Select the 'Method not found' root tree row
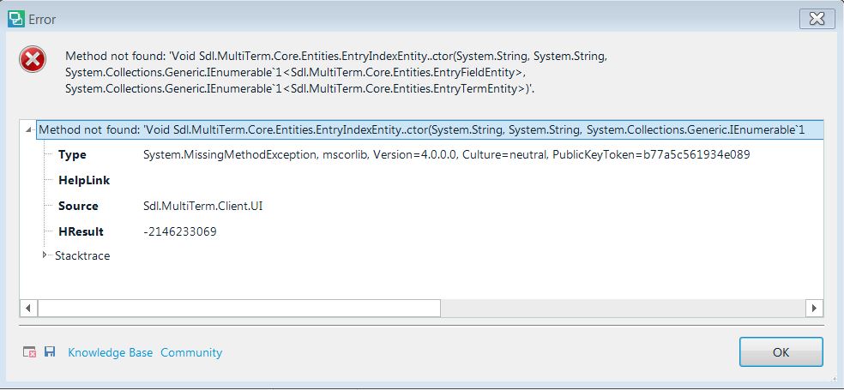Screen dimensions: 844x390 [x=430, y=129]
